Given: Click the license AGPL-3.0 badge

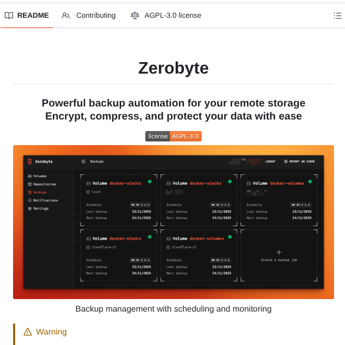Looking at the screenshot, I should (173, 136).
